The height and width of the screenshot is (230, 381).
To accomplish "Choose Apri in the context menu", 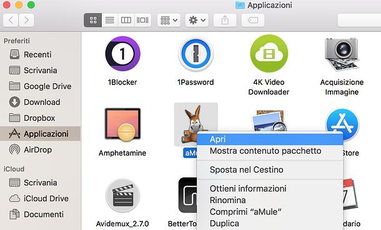I will tap(270, 139).
